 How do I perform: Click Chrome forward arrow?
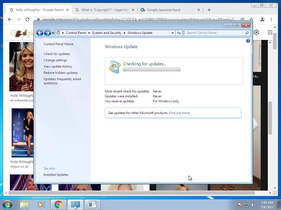point(19,19)
